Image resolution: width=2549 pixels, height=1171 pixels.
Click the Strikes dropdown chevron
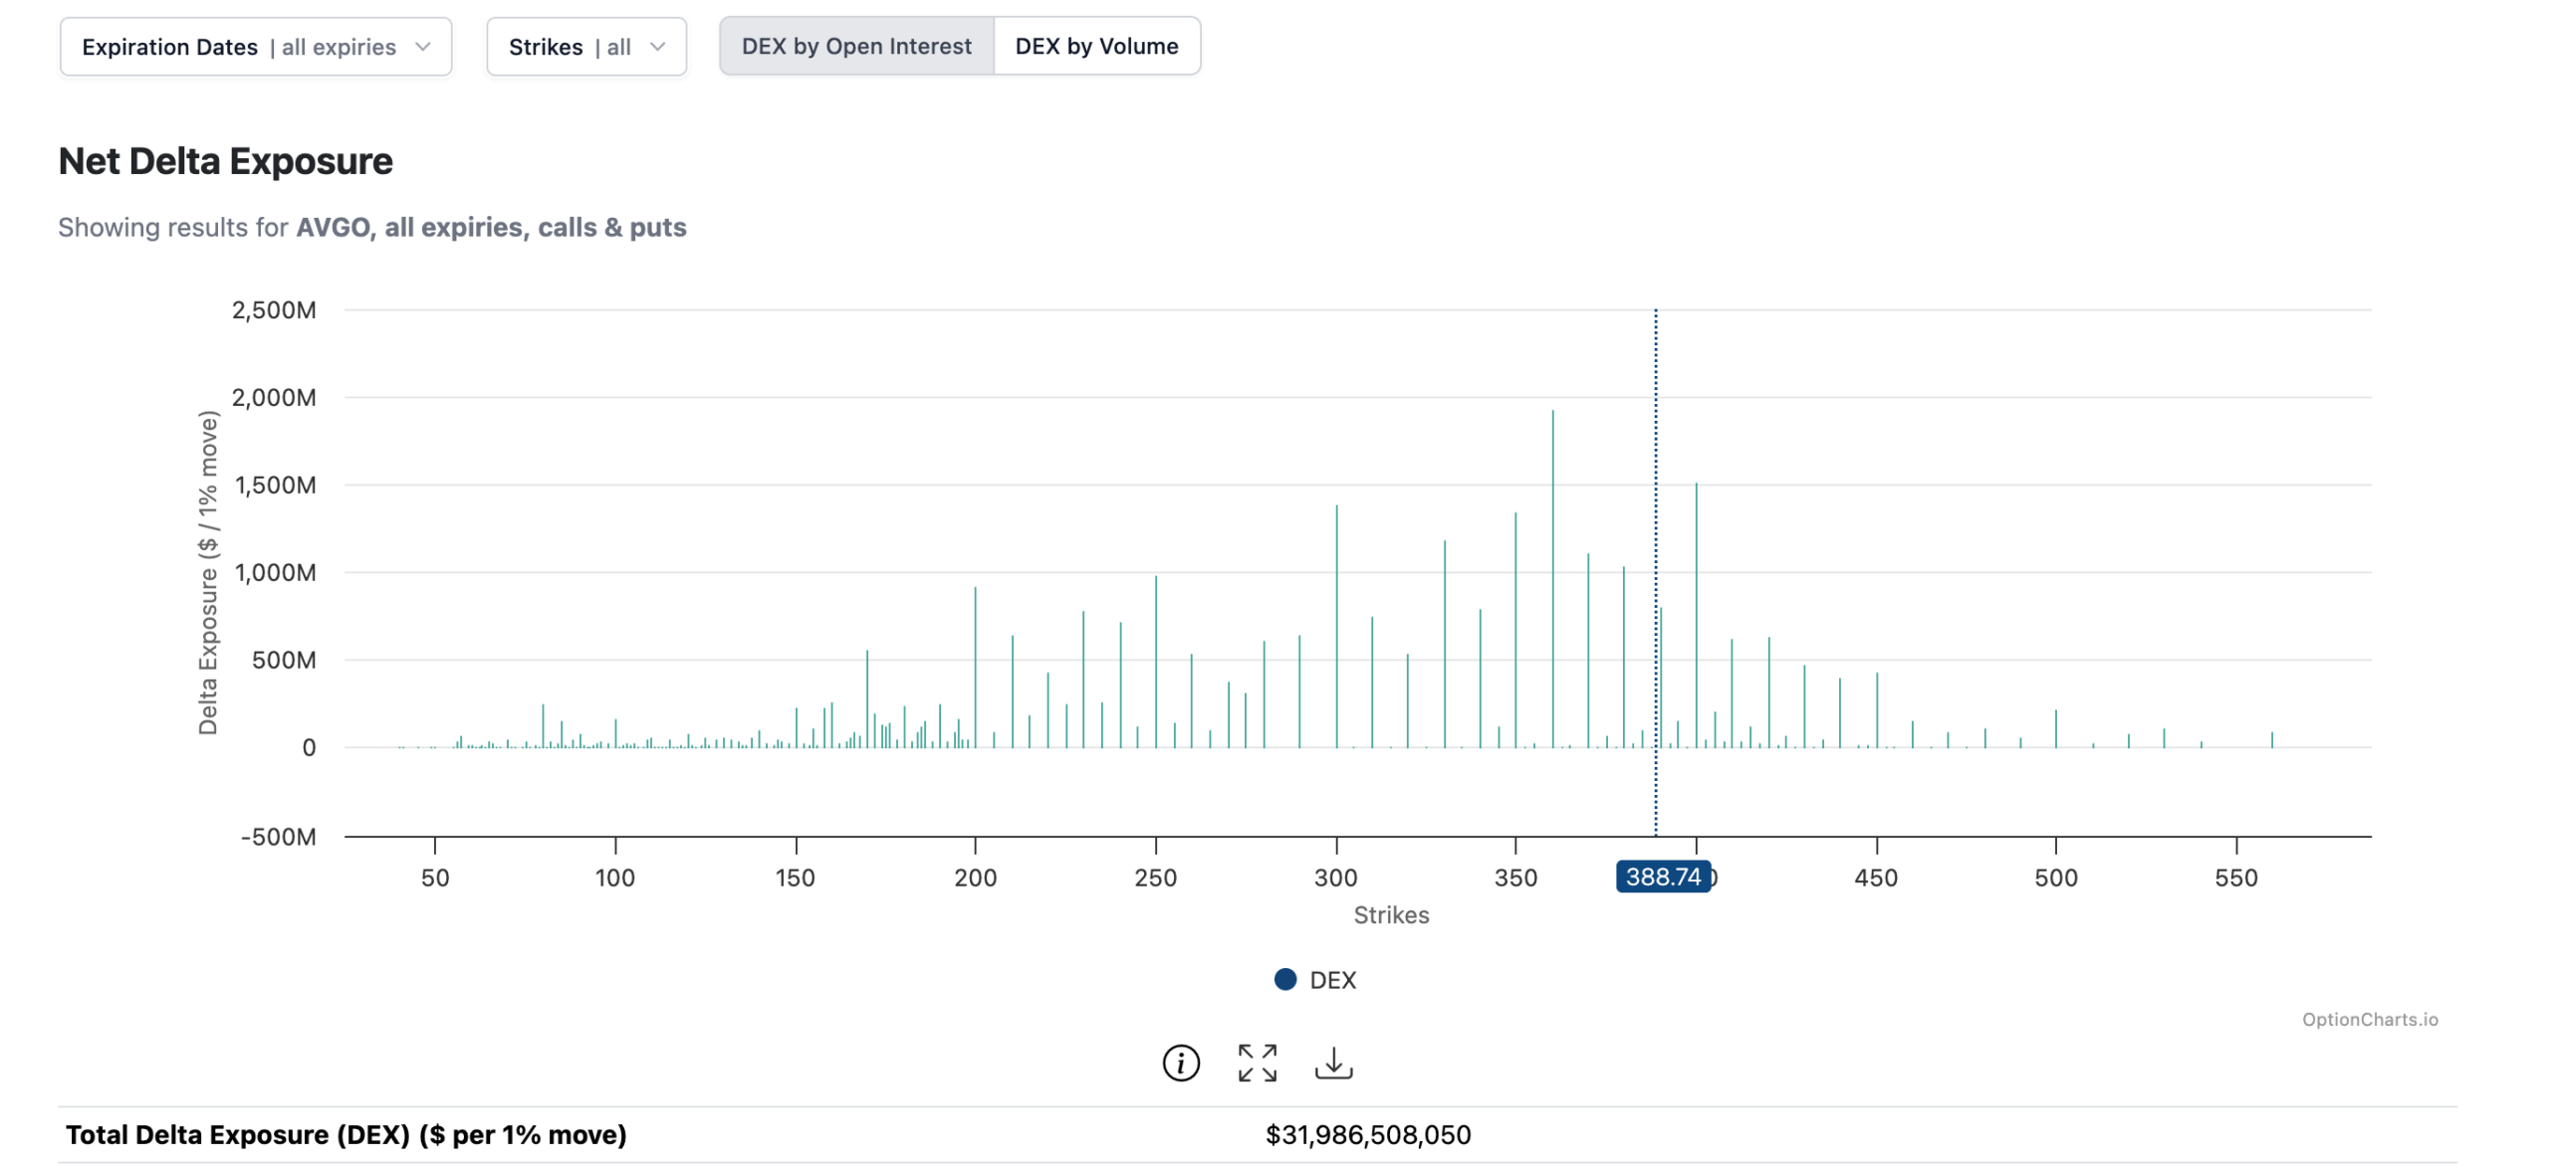pyautogui.click(x=657, y=47)
